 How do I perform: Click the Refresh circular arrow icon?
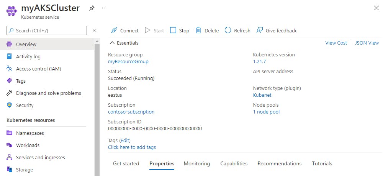point(228,30)
